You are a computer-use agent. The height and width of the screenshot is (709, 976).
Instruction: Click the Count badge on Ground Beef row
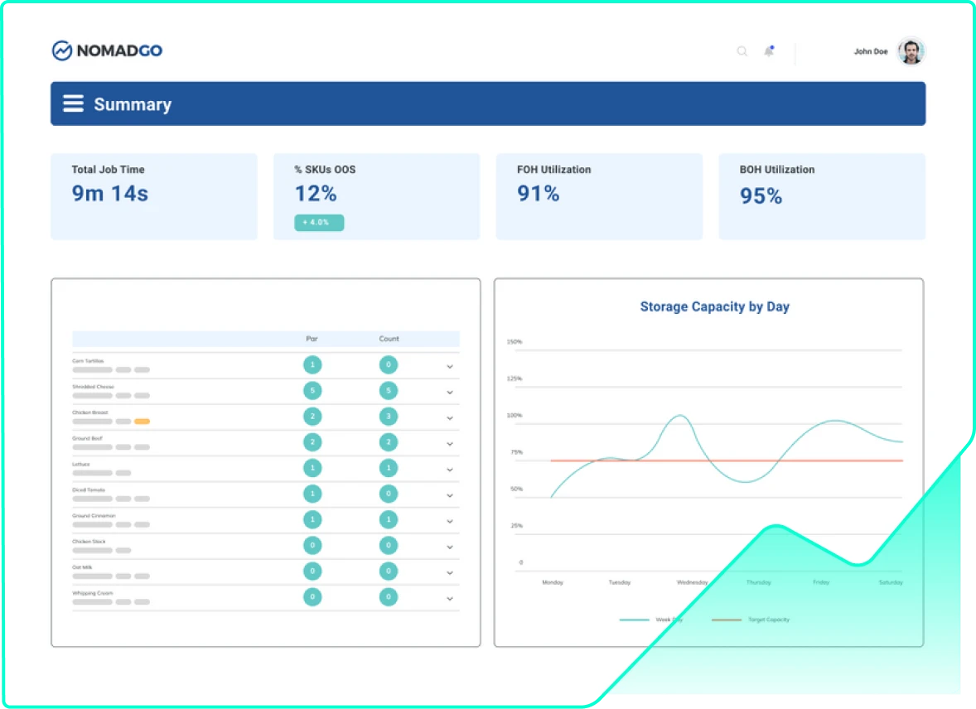tap(389, 441)
